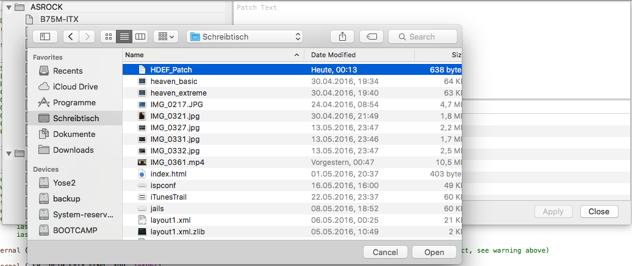
Task: Collapse the ASROCK tree group
Action: [x=8, y=7]
